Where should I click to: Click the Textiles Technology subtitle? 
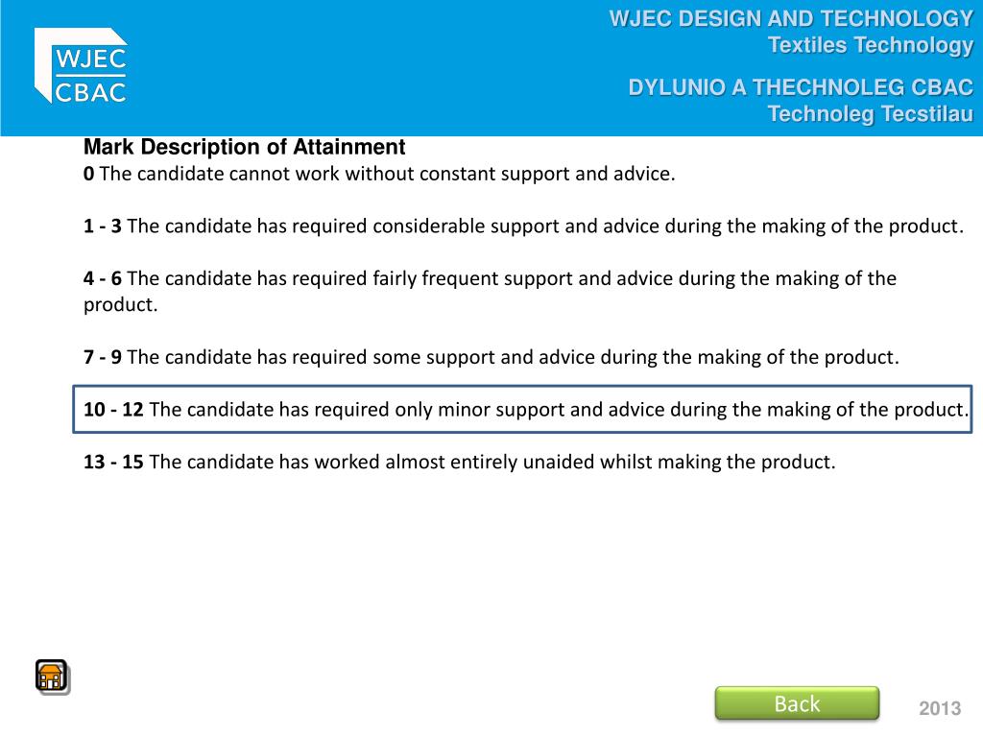[x=870, y=45]
